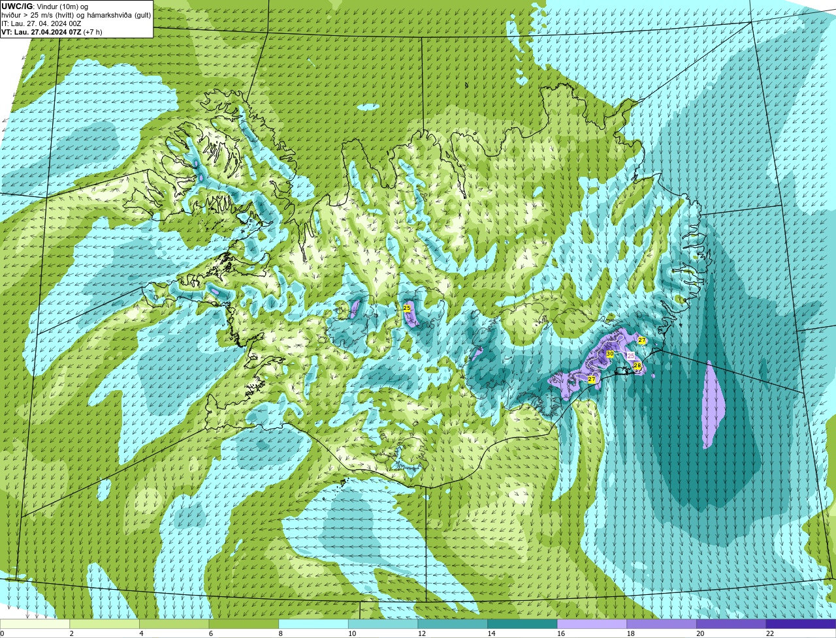Click the valid time "VT: Lau. 27.04.2024 07Z (+7 h)"
This screenshot has width=836, height=638.
coord(52,31)
